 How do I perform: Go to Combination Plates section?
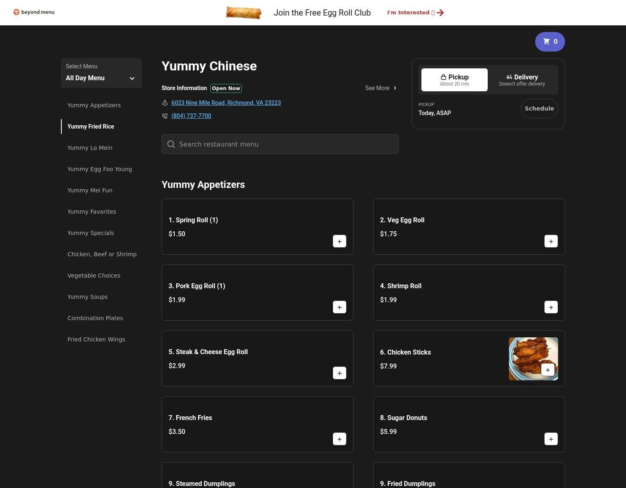pos(95,318)
